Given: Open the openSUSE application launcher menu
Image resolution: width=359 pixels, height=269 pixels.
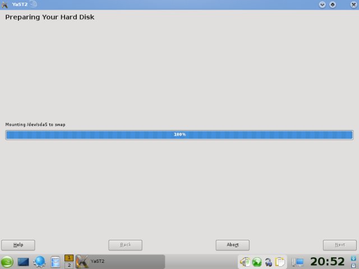Looking at the screenshot, I should (7, 262).
